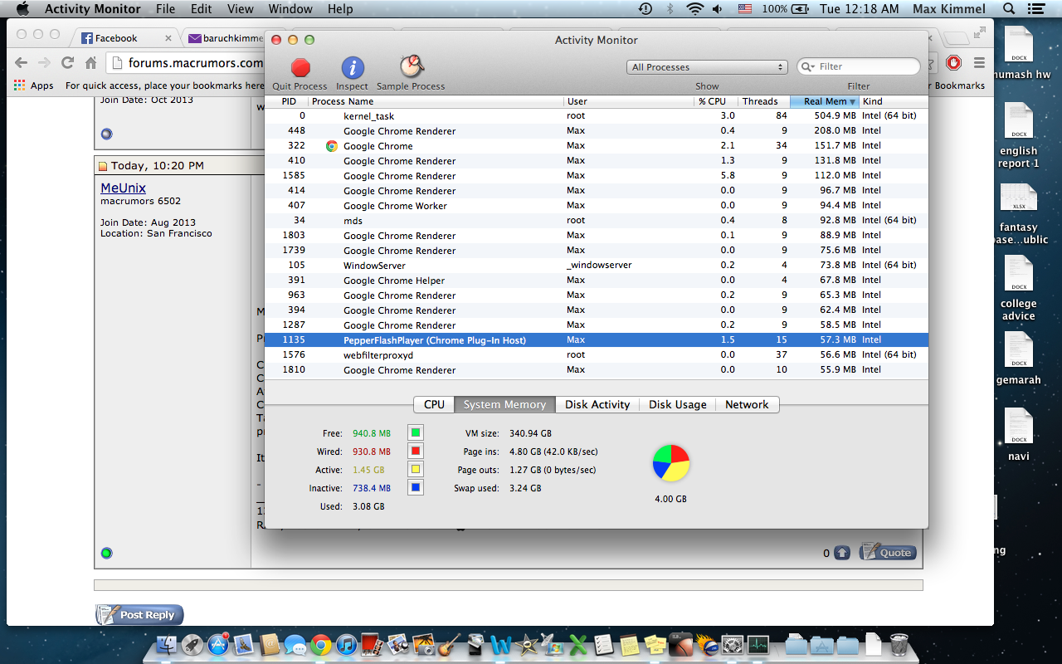Open the Apple menu

point(22,9)
